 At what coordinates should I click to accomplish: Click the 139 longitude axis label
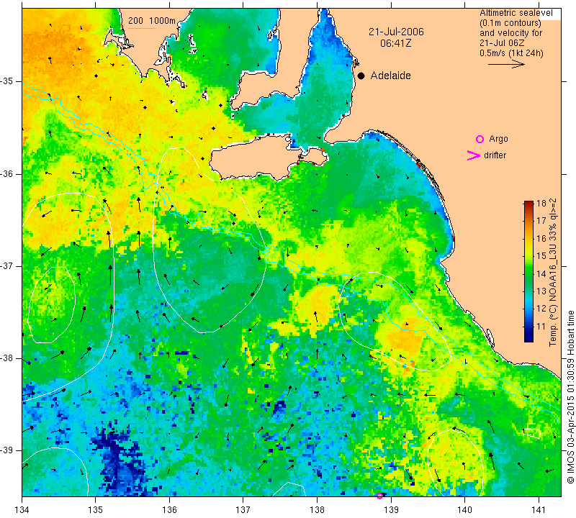(x=391, y=510)
